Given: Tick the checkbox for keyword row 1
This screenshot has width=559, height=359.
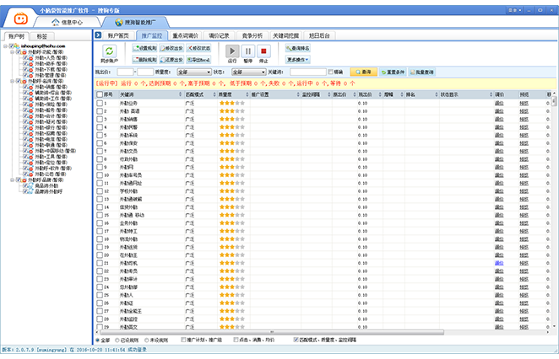Looking at the screenshot, I should pyautogui.click(x=98, y=103).
